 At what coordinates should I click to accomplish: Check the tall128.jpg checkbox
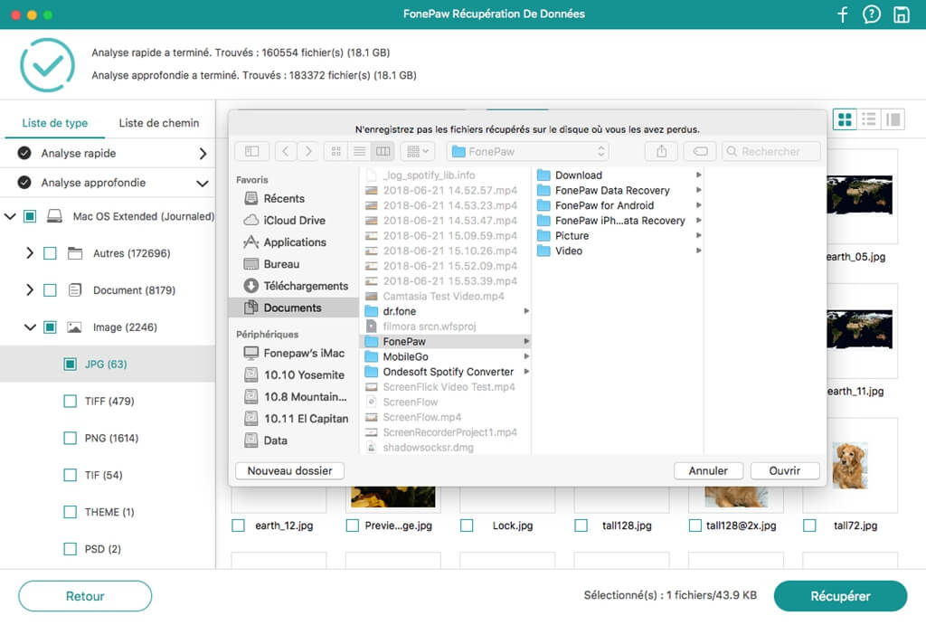click(x=581, y=526)
